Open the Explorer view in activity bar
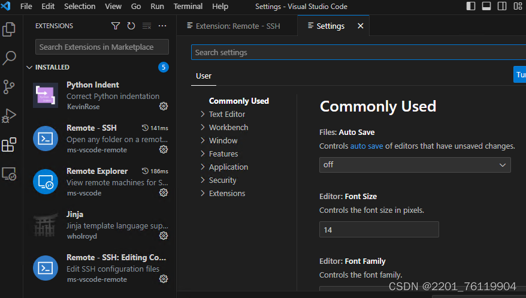 click(x=9, y=29)
